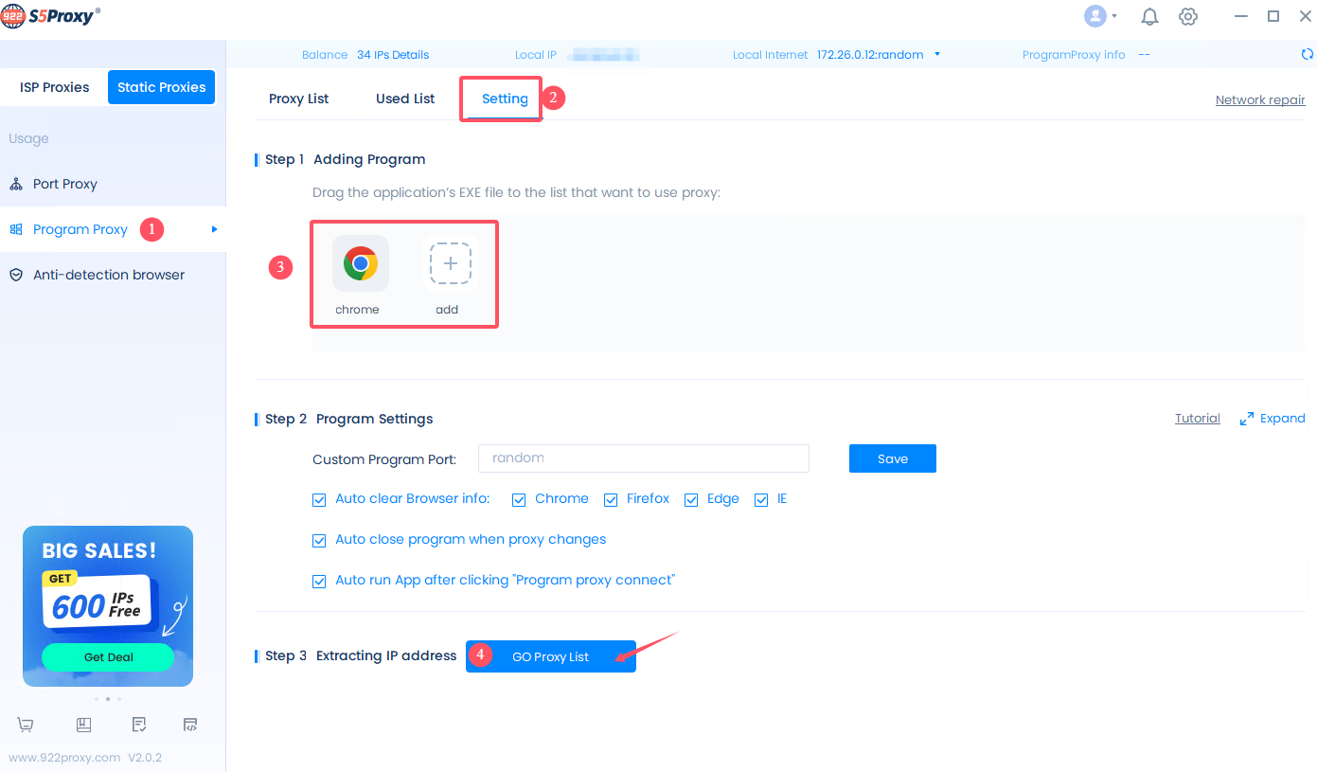Image resolution: width=1317 pixels, height=772 pixels.
Task: Open the Network repair link
Action: (1259, 100)
